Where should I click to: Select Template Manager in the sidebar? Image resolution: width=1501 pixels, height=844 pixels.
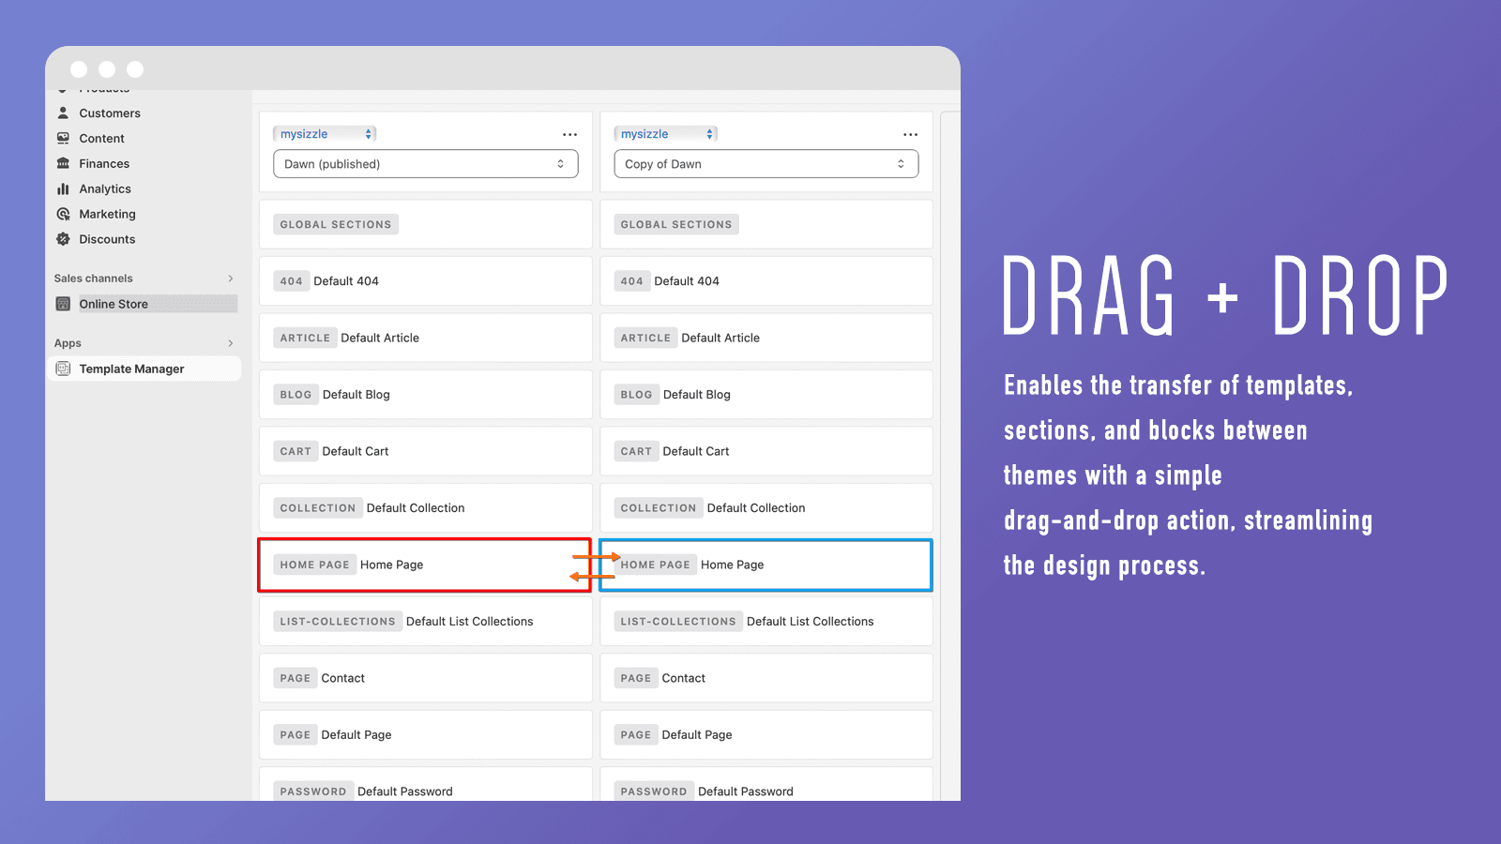[x=131, y=369]
